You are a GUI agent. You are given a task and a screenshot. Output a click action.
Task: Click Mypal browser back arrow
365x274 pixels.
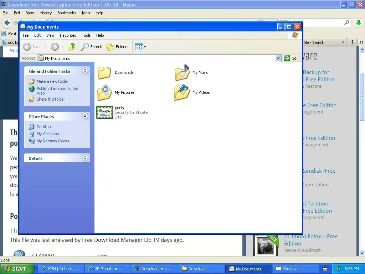7,23
